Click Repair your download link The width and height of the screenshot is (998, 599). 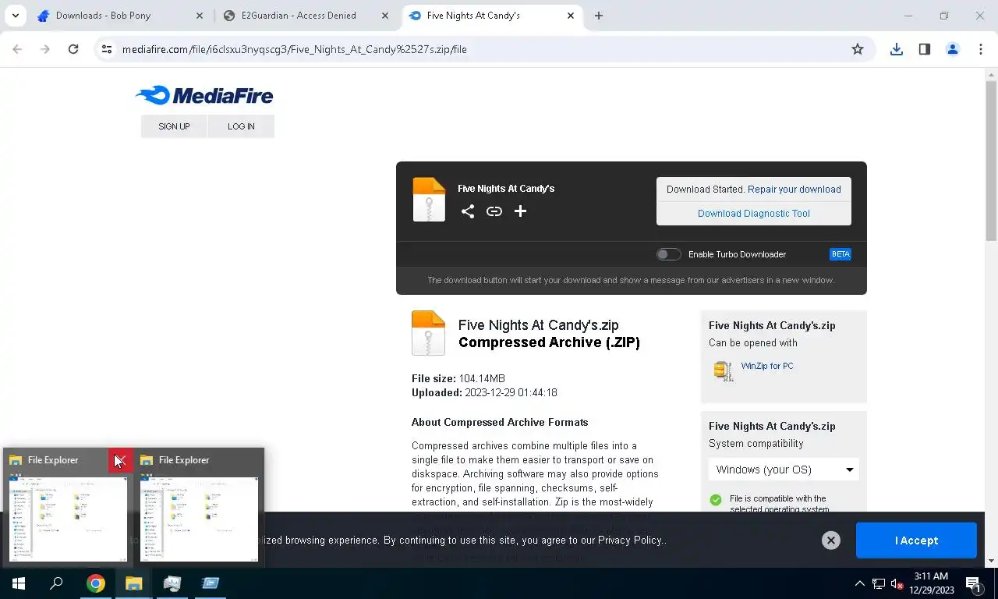point(794,190)
